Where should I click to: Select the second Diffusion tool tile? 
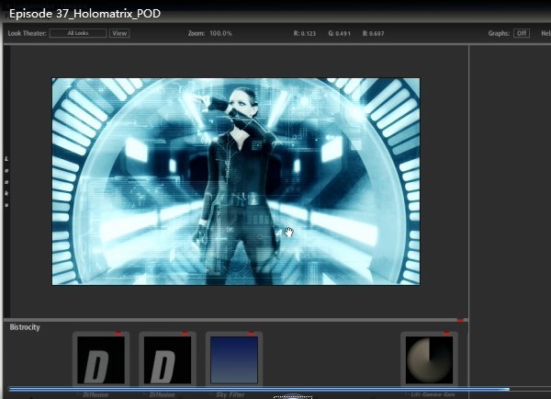[167, 360]
